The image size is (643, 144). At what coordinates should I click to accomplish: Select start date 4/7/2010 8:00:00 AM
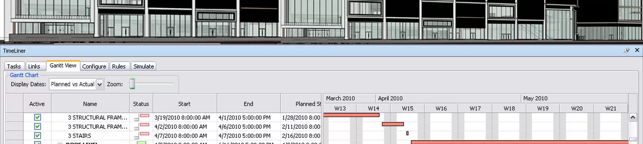pyautogui.click(x=181, y=136)
